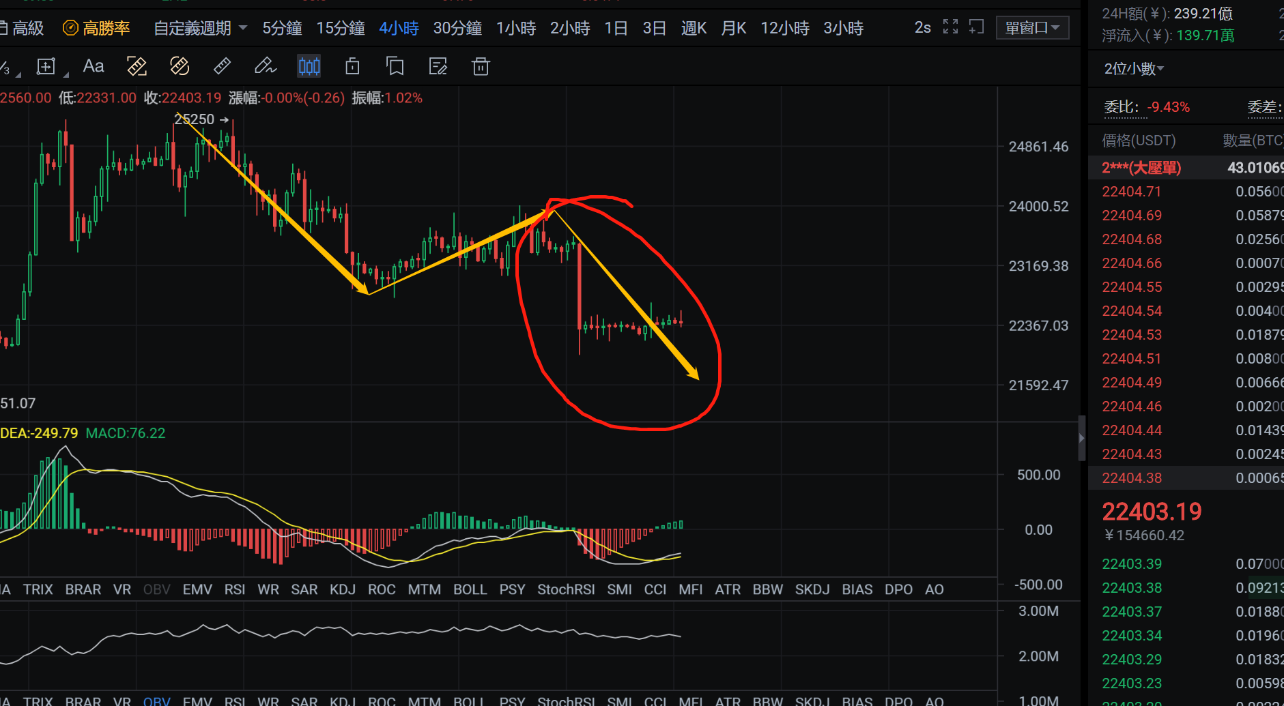Switch to the 1小時 timeframe
1284x706 pixels.
[515, 28]
